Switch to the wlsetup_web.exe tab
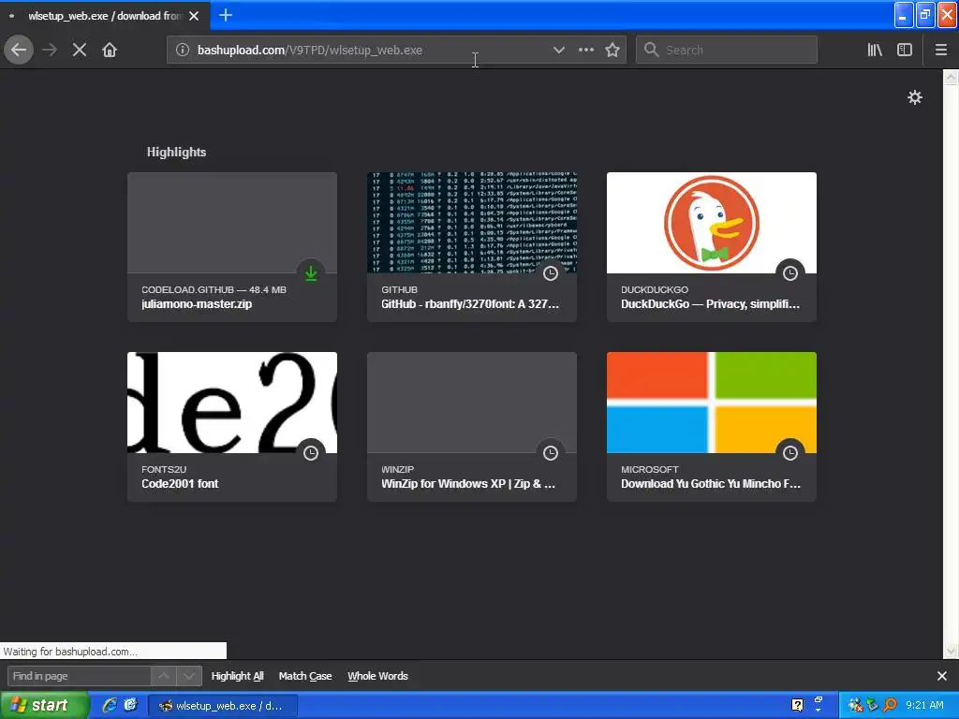Screen dimensions: 959x719 (x=104, y=16)
